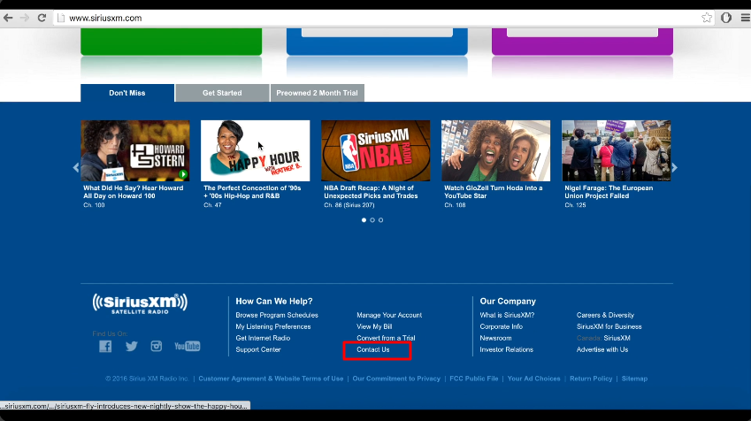Open the GloZell and Hoda thumbnail
This screenshot has height=421, width=751.
coord(495,150)
